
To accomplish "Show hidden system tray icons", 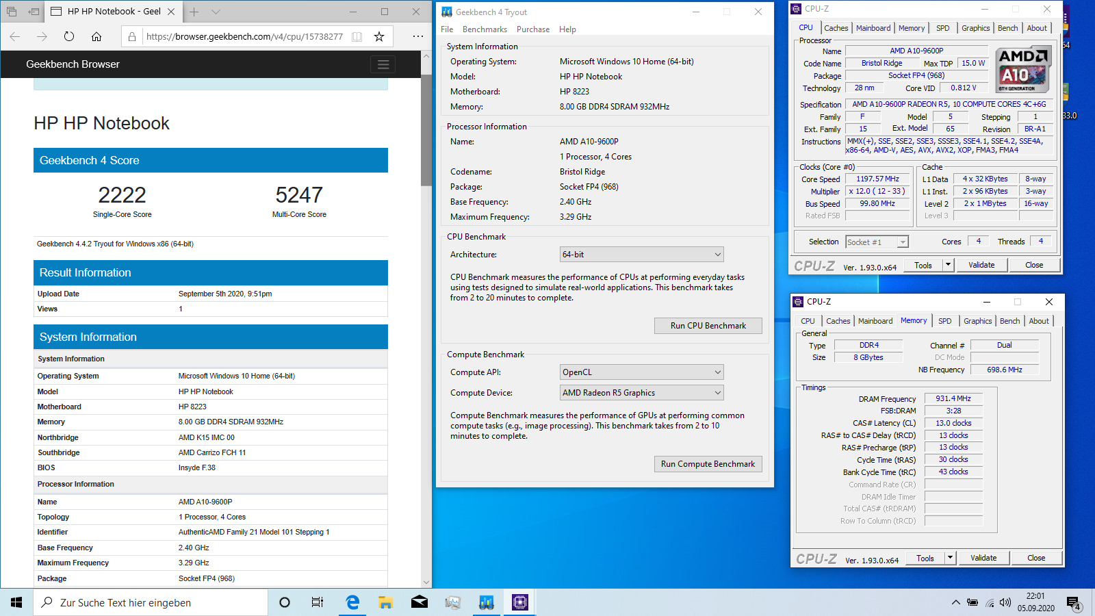I will click(x=955, y=602).
